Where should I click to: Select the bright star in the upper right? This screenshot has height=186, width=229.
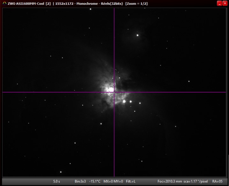(x=138, y=35)
